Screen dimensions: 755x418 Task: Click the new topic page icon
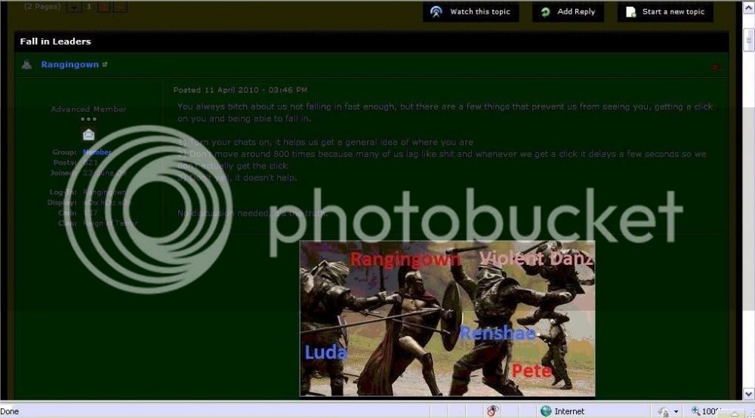630,12
